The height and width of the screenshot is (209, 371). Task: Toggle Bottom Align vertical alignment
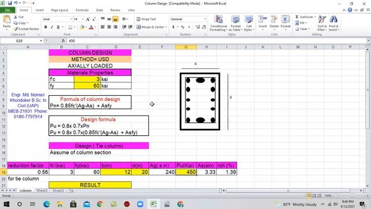pos(115,19)
